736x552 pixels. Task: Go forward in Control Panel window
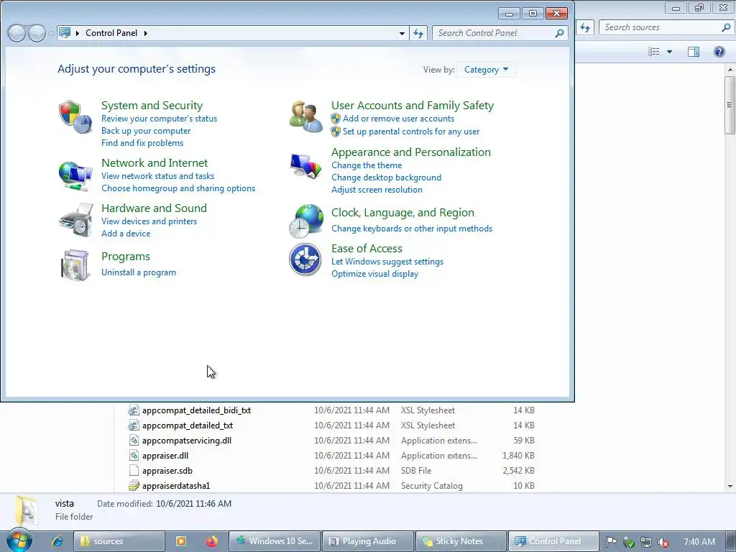[37, 33]
